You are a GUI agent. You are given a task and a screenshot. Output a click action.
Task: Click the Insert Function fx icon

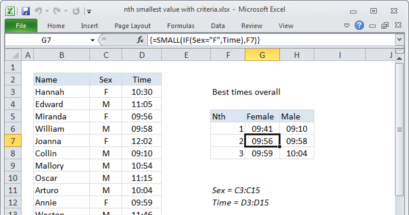(140, 40)
